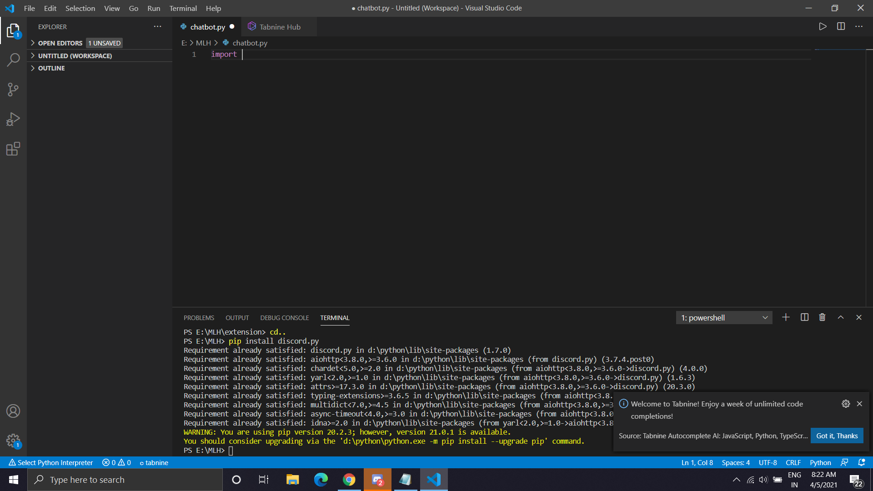Split the editor to the right
873x491 pixels.
click(x=841, y=26)
